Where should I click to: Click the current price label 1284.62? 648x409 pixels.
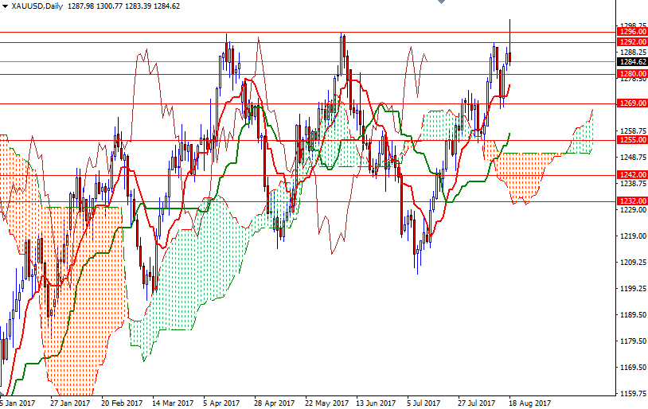631,62
